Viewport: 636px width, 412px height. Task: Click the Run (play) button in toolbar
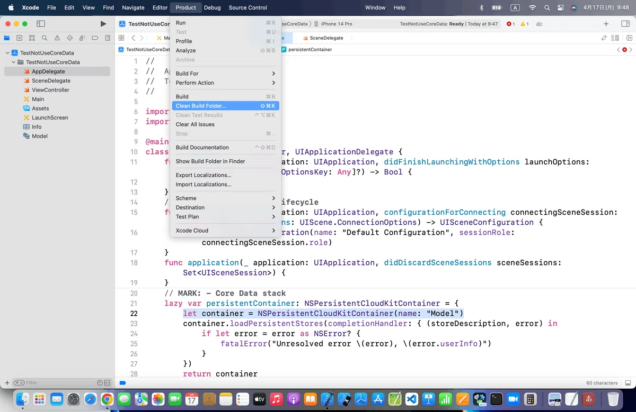(103, 24)
